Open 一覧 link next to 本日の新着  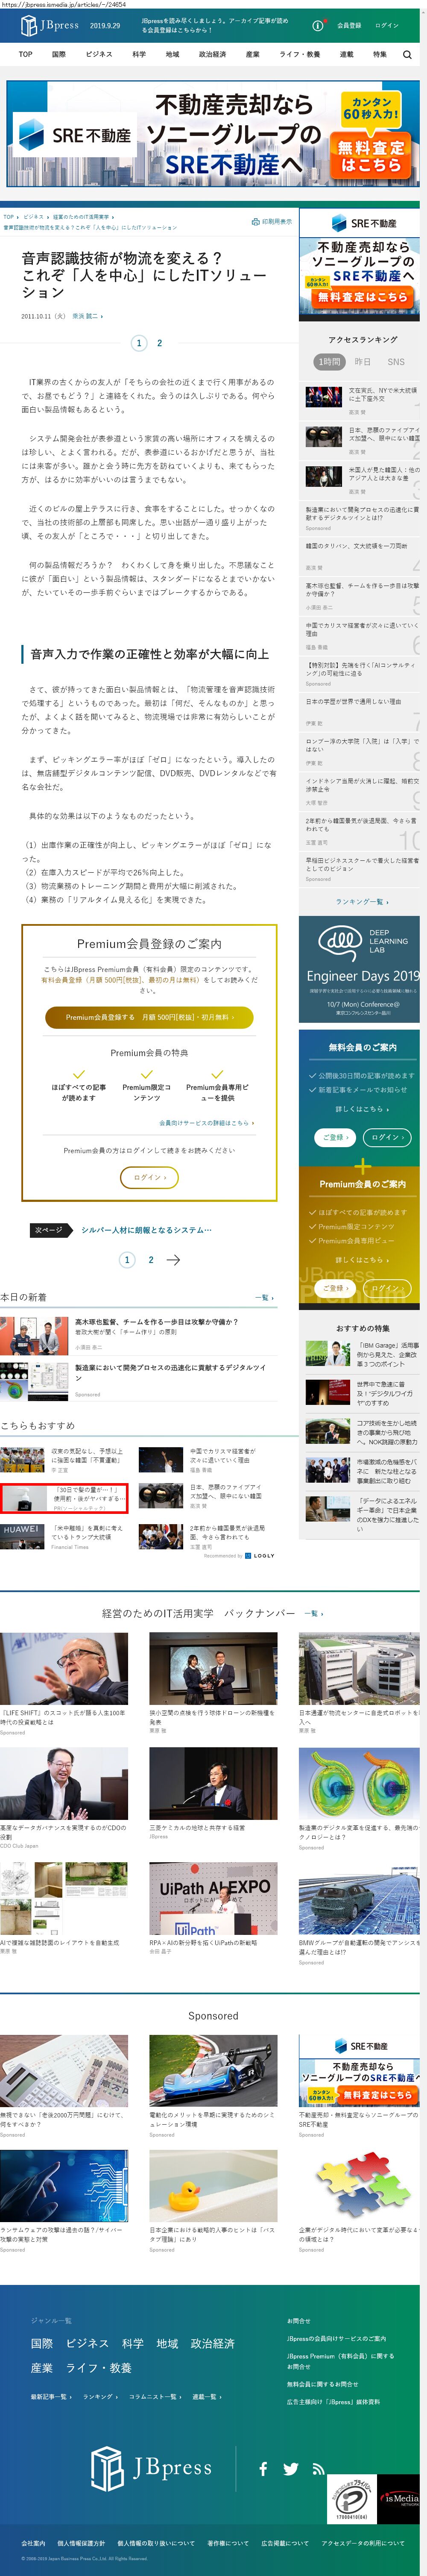click(x=264, y=1297)
